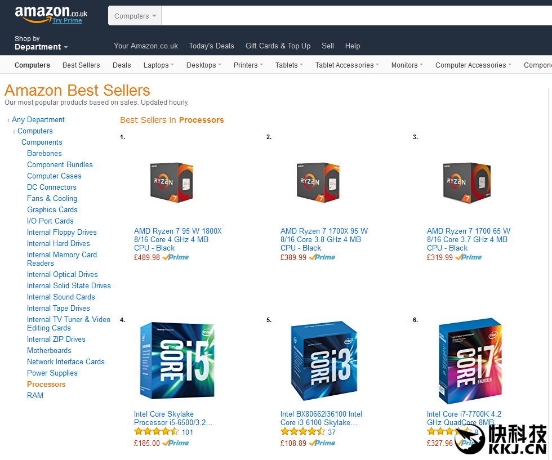This screenshot has height=460, width=552.
Task: Click the star rating of the i3 6100
Action: tap(303, 431)
